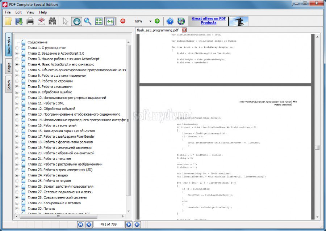Click the email envelope icon
Viewport: 326px width, 231px height.
[x=41, y=21]
